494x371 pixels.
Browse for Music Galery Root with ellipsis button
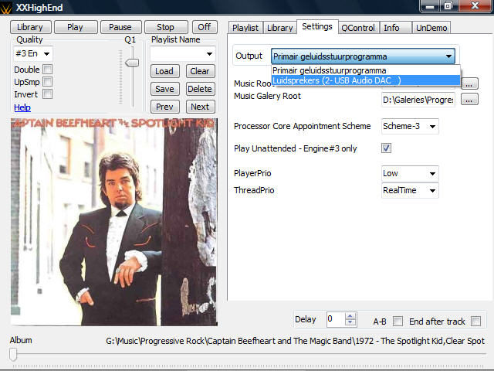click(469, 100)
